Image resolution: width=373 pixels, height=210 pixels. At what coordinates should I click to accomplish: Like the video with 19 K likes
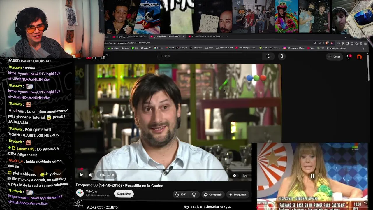pyautogui.click(x=180, y=195)
